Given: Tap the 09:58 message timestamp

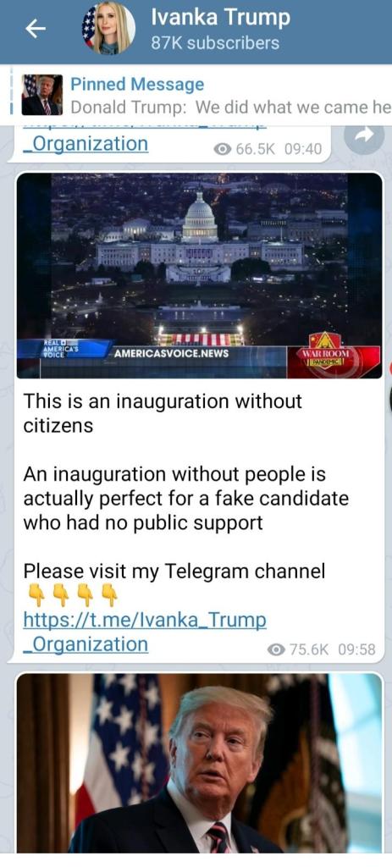Looking at the screenshot, I should point(356,649).
